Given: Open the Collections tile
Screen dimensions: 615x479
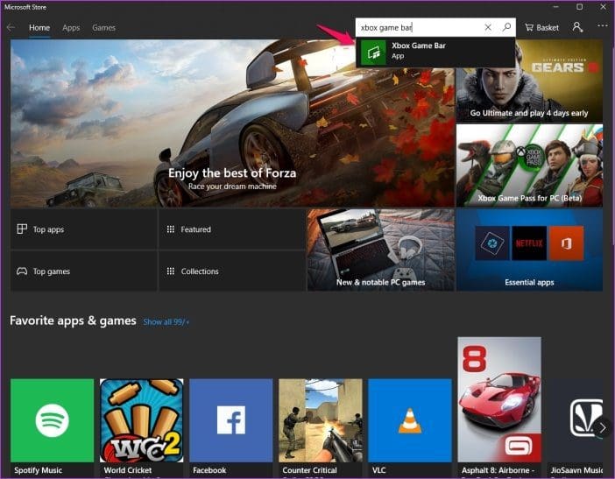Looking at the screenshot, I should click(232, 271).
